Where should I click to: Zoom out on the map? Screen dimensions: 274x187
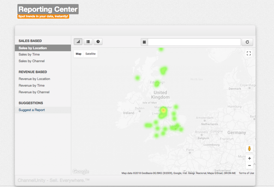(249, 165)
